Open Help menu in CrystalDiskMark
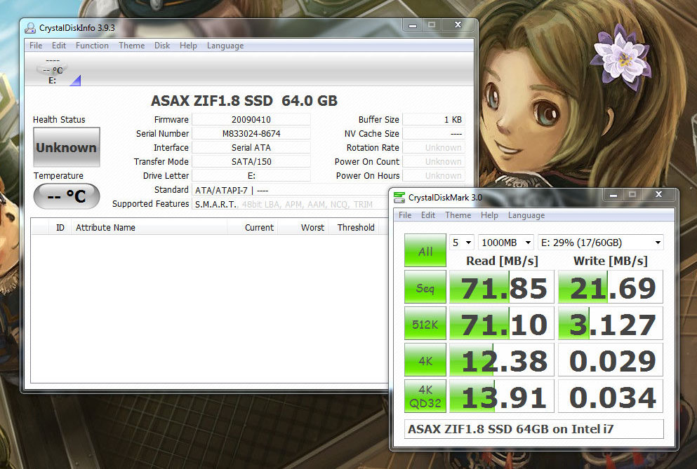 (489, 215)
